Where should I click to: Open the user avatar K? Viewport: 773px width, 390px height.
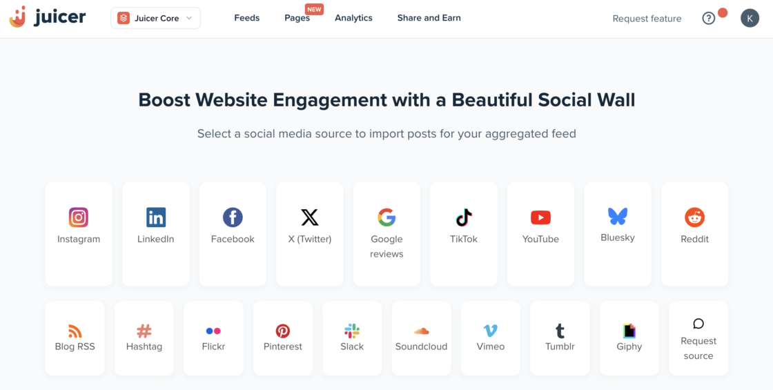click(x=750, y=18)
